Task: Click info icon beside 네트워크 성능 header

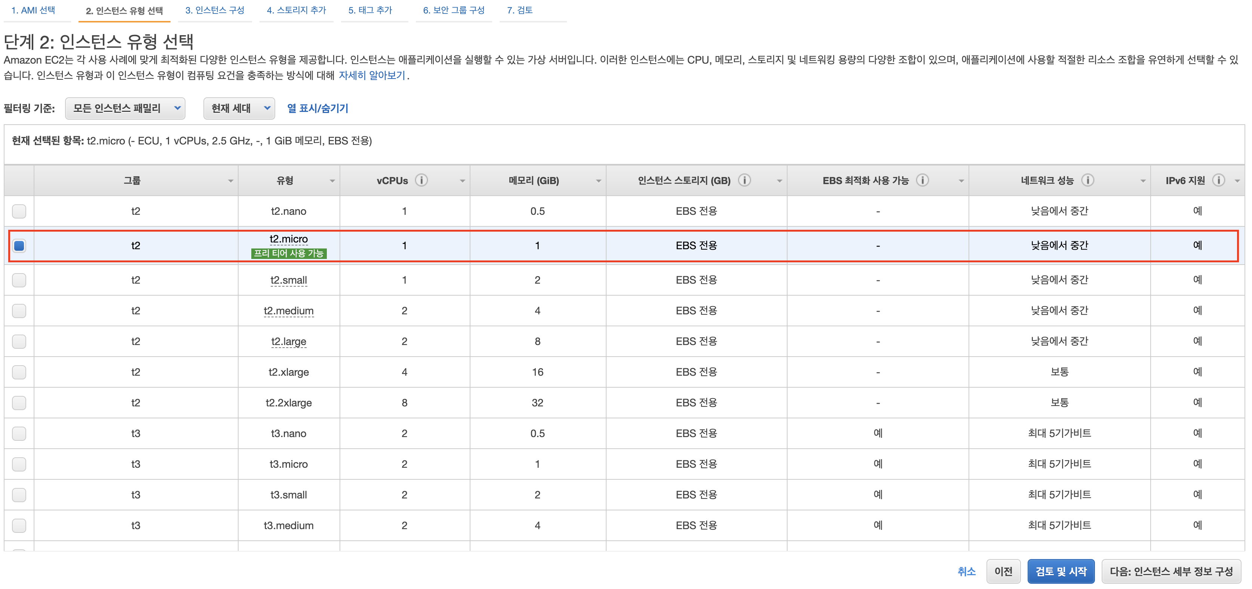Action: [x=1087, y=180]
